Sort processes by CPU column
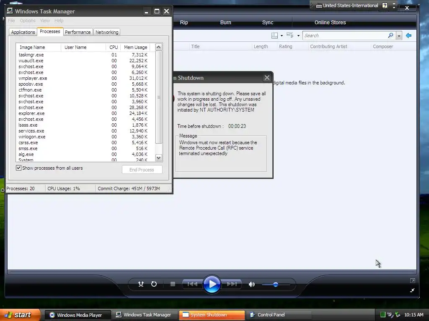The height and width of the screenshot is (321, 429). coord(113,47)
